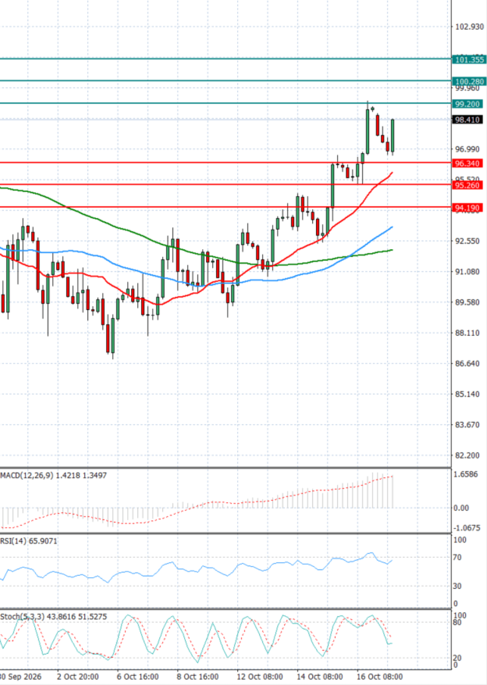Image resolution: width=487 pixels, height=685 pixels.
Task: Click the MACD scale value 0.00
Action: point(461,508)
